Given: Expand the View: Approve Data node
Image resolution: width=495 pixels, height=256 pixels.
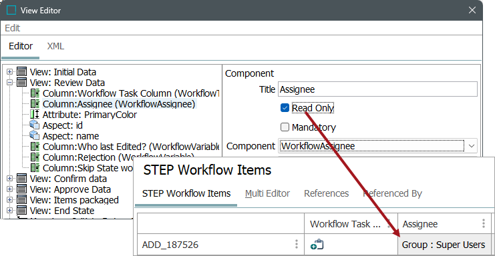Looking at the screenshot, I should coord(10,189).
